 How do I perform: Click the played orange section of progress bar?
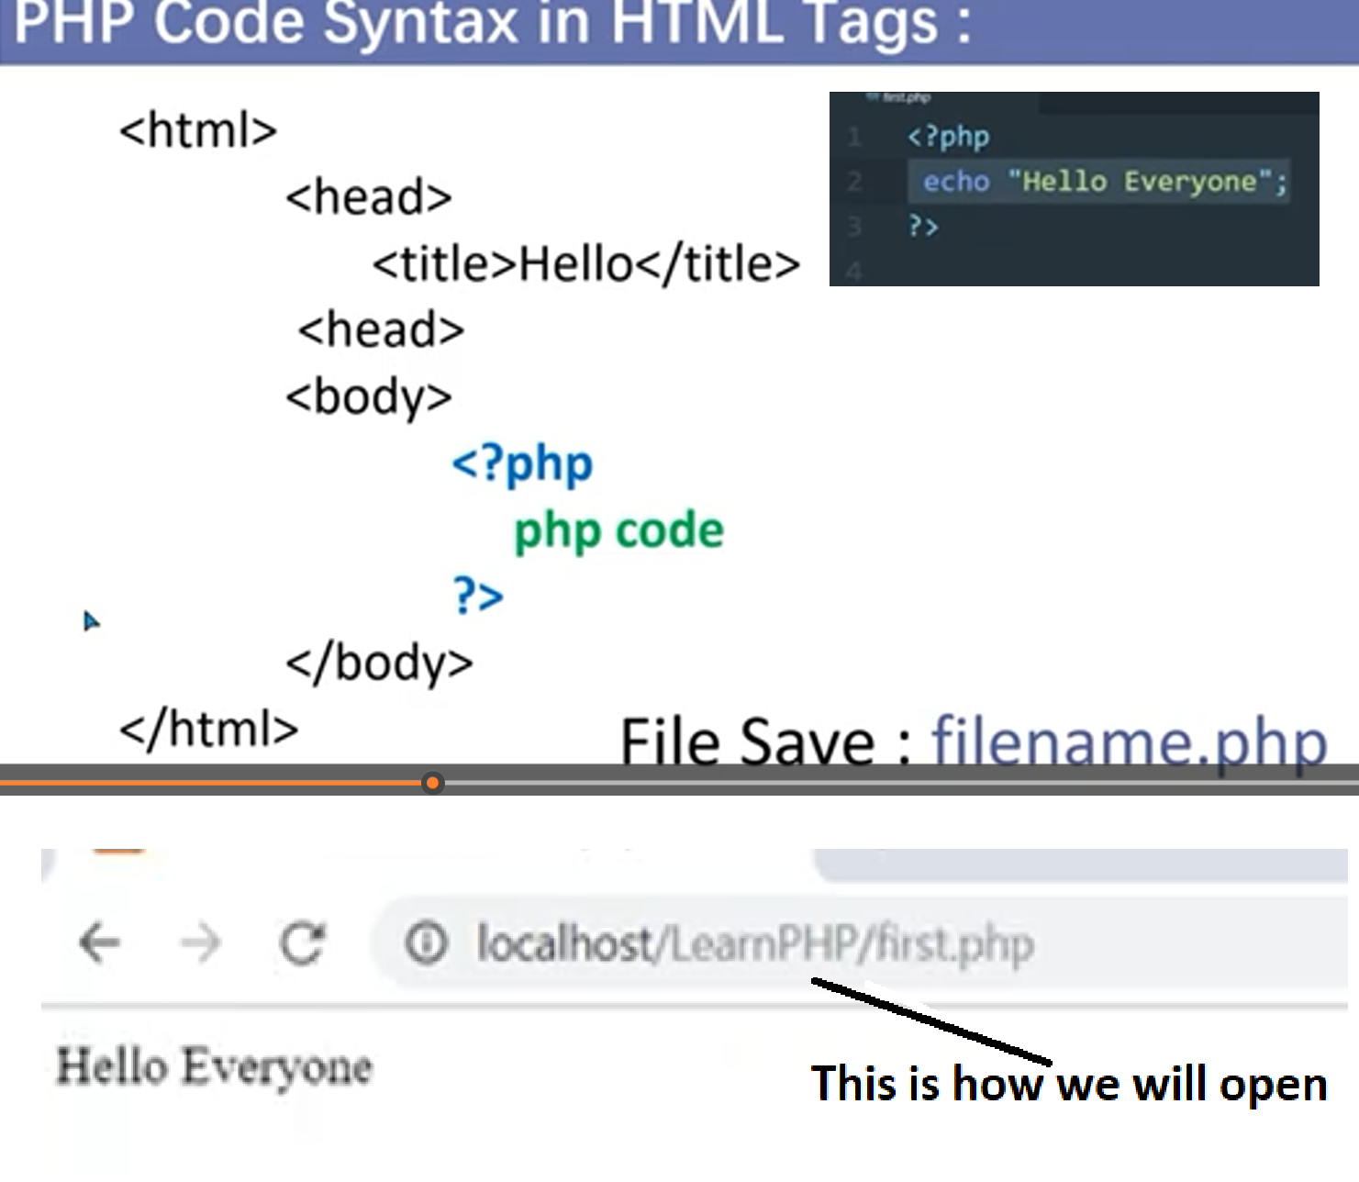211,783
